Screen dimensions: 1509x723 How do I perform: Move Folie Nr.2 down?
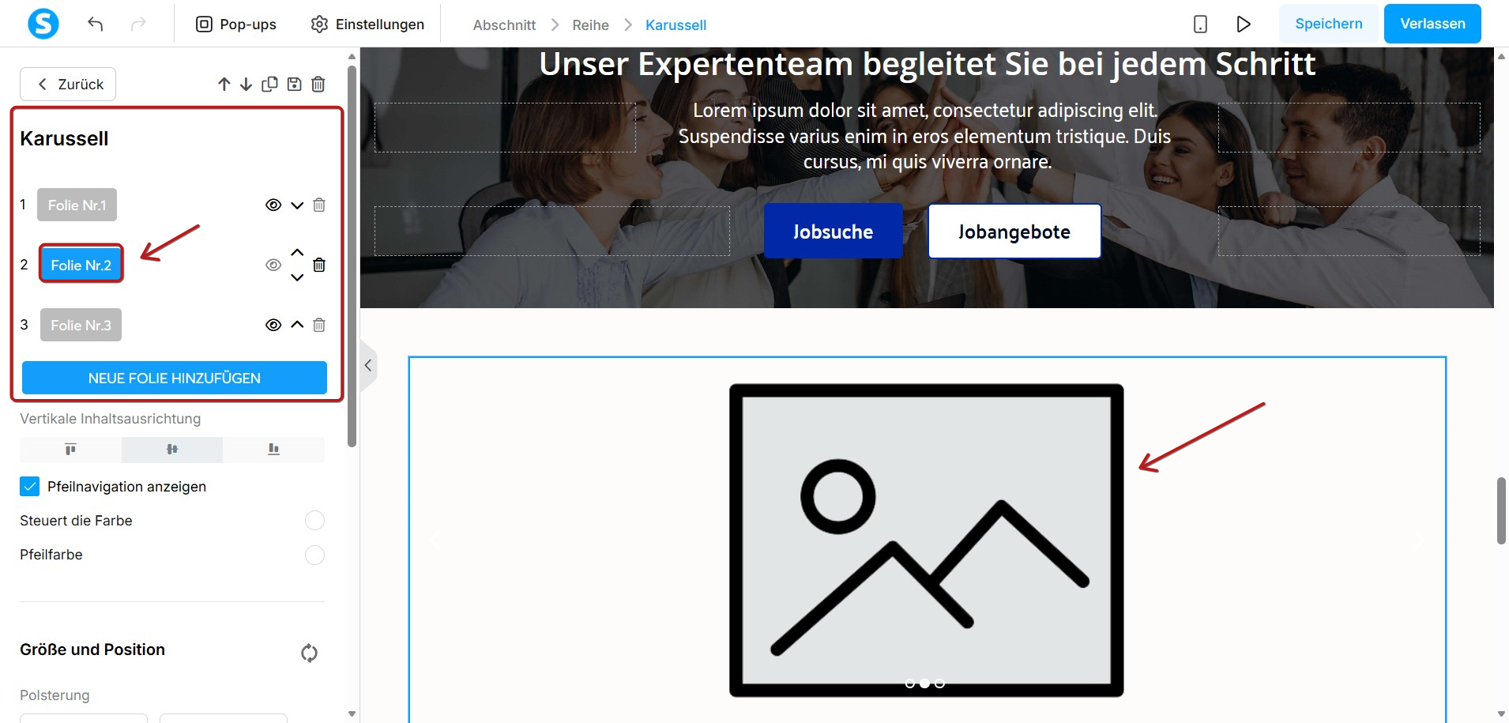pyautogui.click(x=297, y=277)
